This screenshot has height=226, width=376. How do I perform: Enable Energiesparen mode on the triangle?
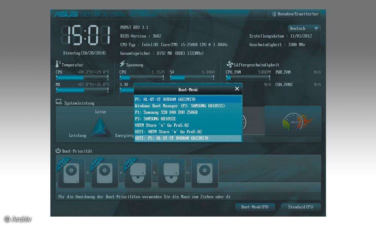[124, 135]
